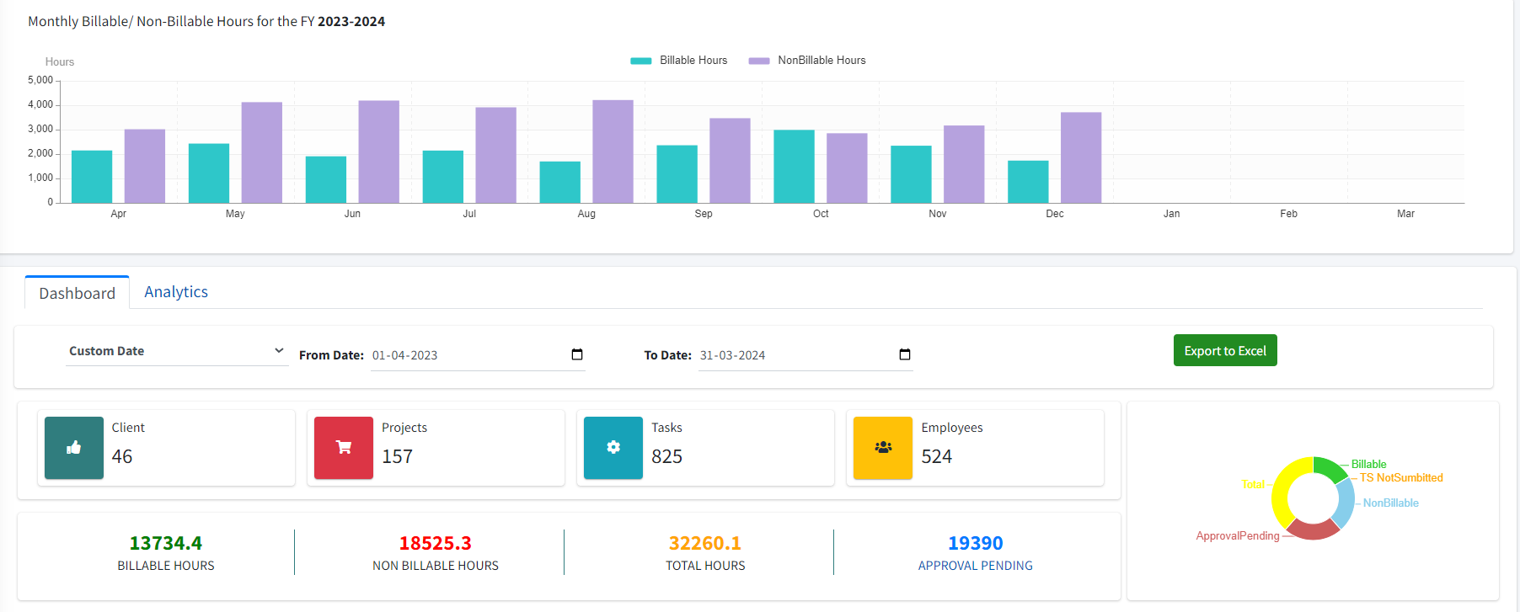Click the APPROVAL PENDING label

point(976,566)
